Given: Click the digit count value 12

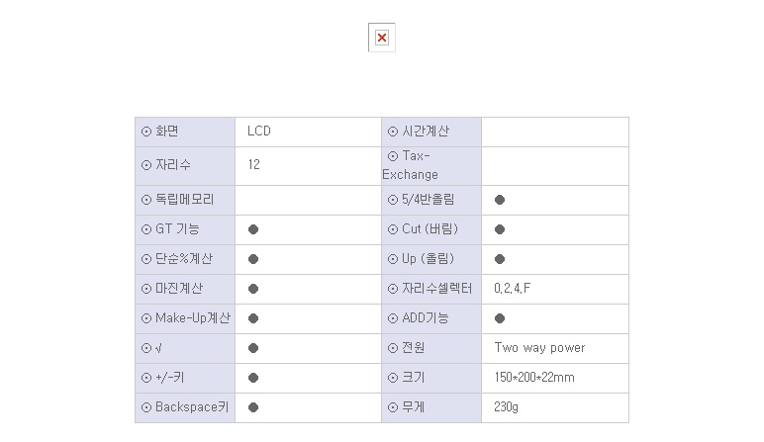Looking at the screenshot, I should click(x=254, y=164).
